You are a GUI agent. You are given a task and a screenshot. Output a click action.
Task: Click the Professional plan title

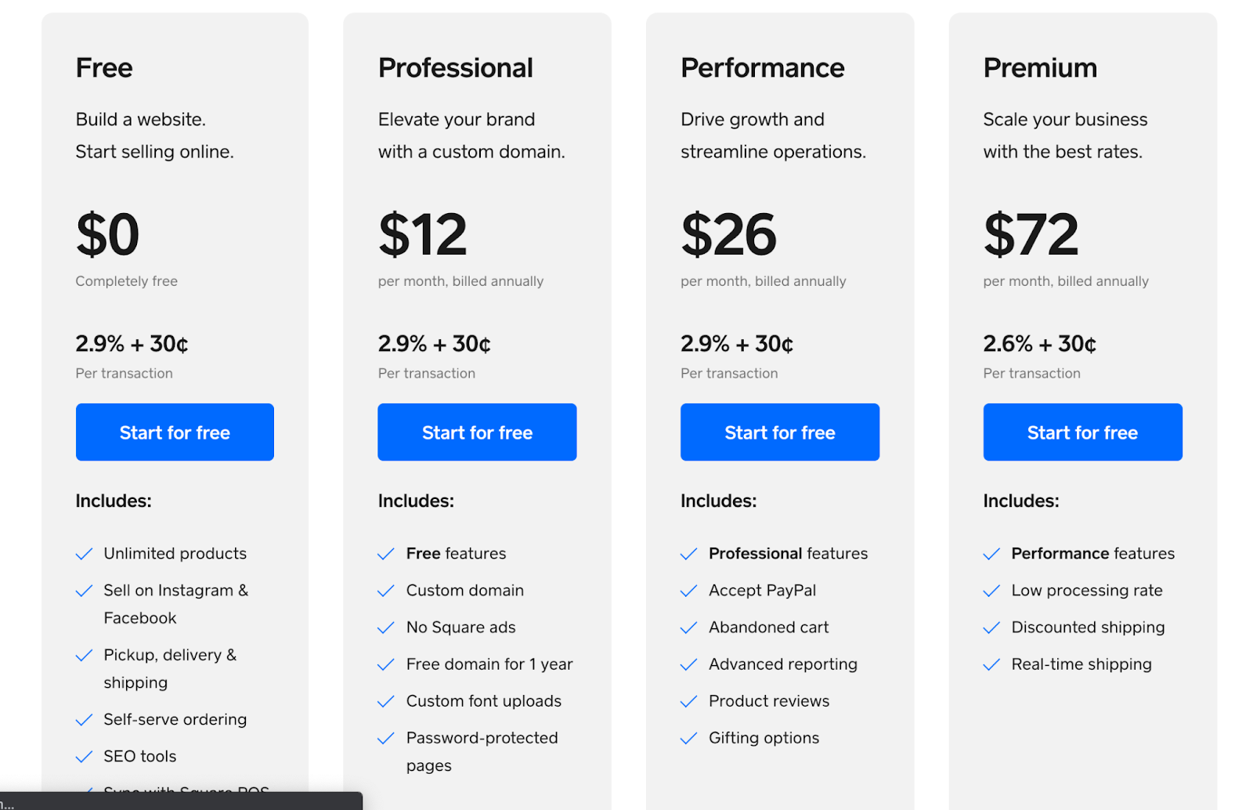[x=455, y=68]
